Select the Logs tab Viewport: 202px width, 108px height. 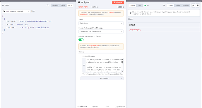(x=139, y=5)
